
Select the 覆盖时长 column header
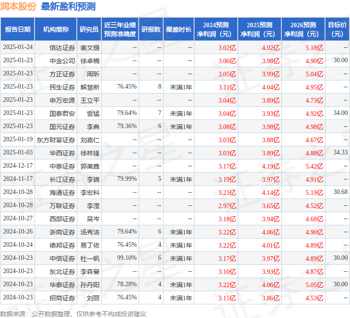pyautogui.click(x=179, y=30)
